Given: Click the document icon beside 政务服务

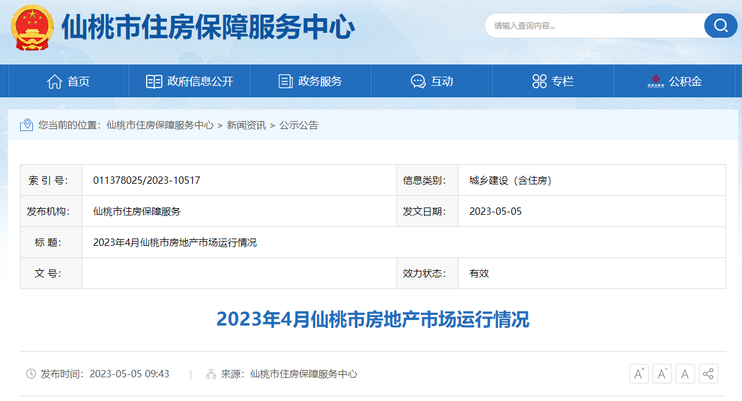Looking at the screenshot, I should point(285,80).
